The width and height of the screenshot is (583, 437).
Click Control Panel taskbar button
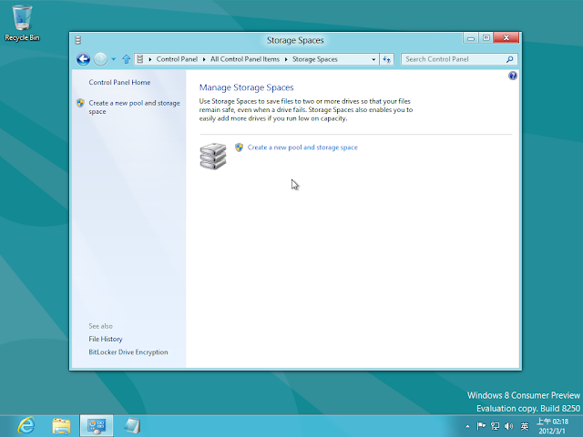pos(97,426)
